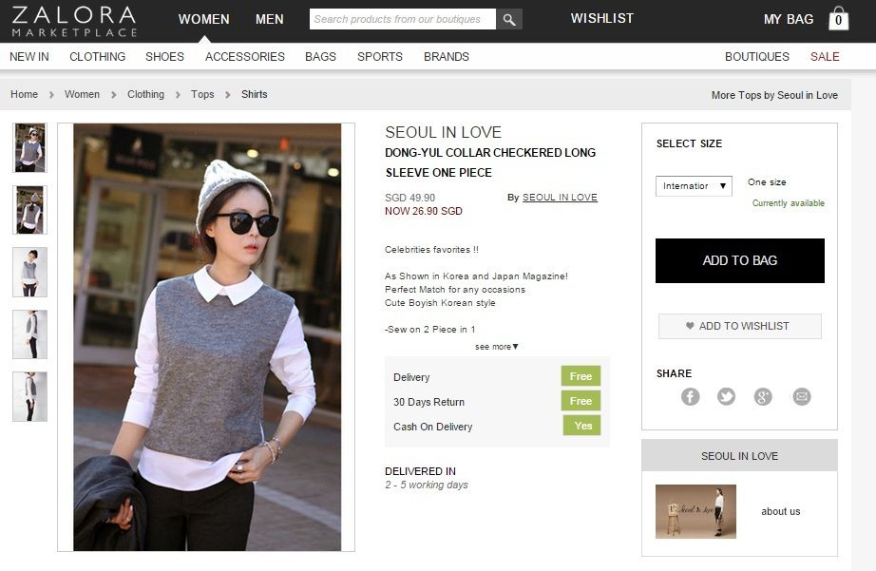The width and height of the screenshot is (876, 571).
Task: Click the 'NOW 26.90 SGD' price
Action: pos(424,211)
